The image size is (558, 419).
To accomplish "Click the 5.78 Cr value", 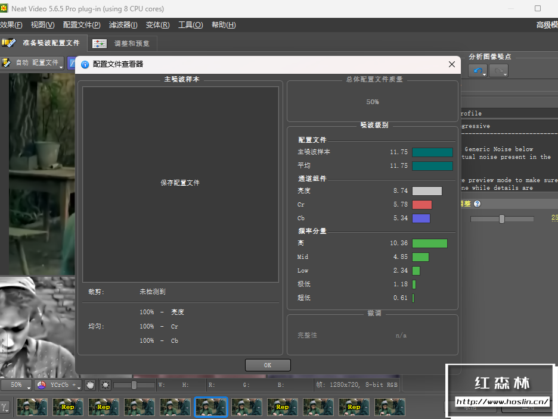I will pos(401,204).
